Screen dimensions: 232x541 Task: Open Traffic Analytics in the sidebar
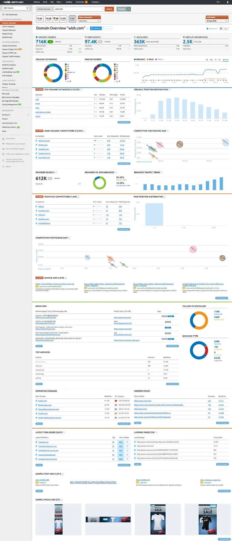click(8, 27)
